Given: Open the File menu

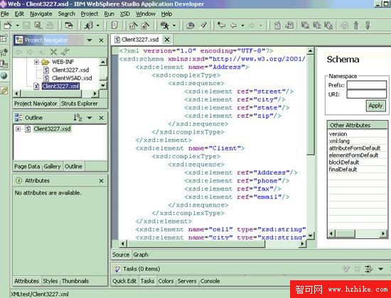Looking at the screenshot, I should coord(5,14).
